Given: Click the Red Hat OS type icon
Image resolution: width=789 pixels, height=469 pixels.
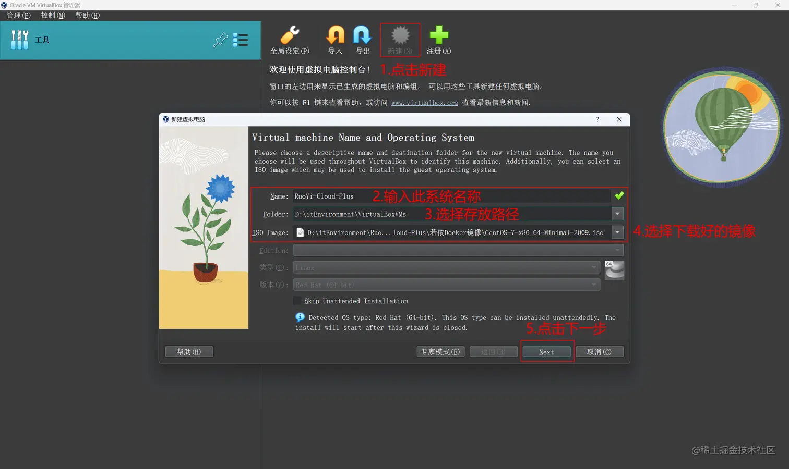Looking at the screenshot, I should point(614,270).
